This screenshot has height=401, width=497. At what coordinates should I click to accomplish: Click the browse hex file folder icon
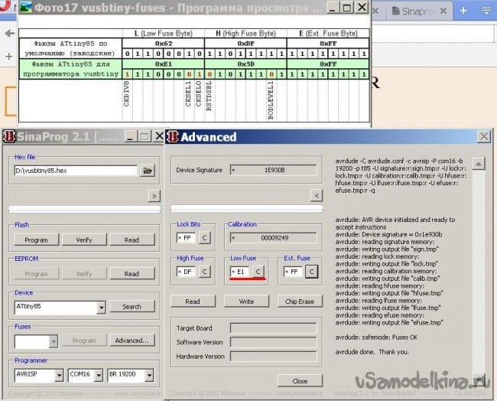(148, 170)
